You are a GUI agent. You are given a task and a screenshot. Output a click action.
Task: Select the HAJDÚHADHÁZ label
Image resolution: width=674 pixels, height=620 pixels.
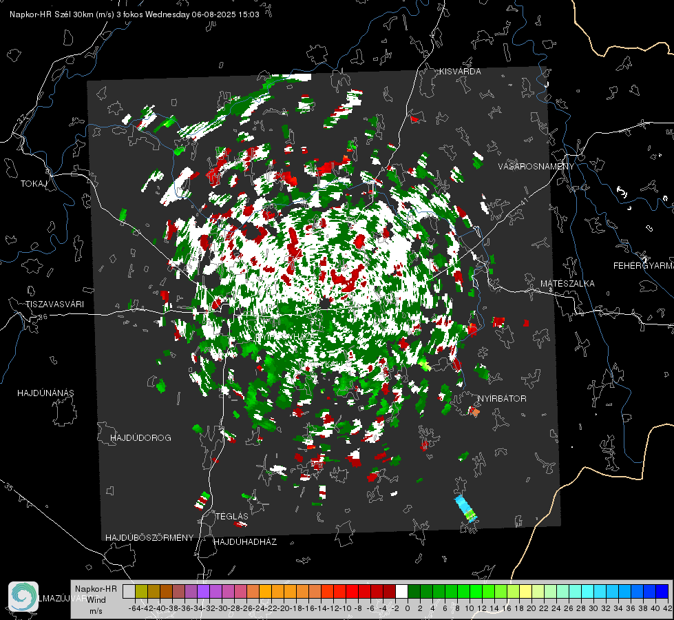(x=245, y=541)
